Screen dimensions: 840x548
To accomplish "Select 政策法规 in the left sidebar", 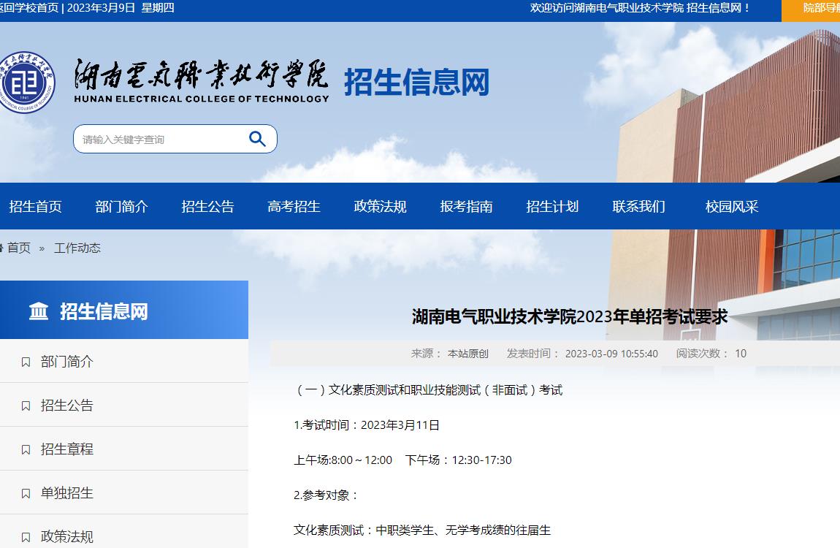I will (67, 537).
